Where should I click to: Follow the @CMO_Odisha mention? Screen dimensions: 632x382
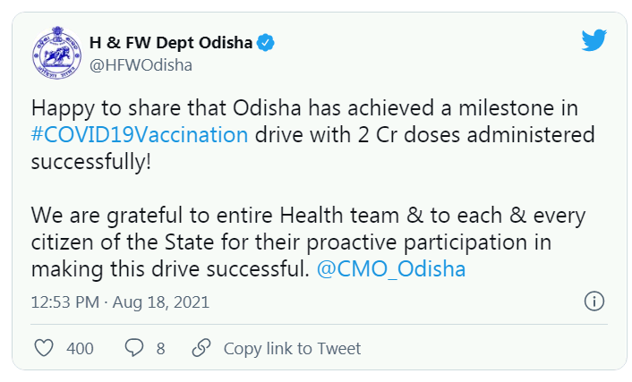point(391,269)
